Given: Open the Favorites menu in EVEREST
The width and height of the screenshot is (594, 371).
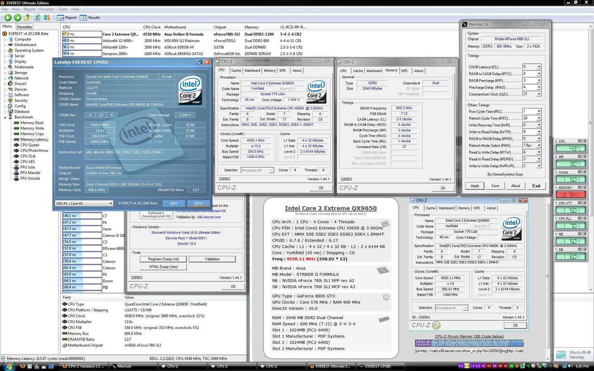Looking at the screenshot, I should click(x=46, y=9).
